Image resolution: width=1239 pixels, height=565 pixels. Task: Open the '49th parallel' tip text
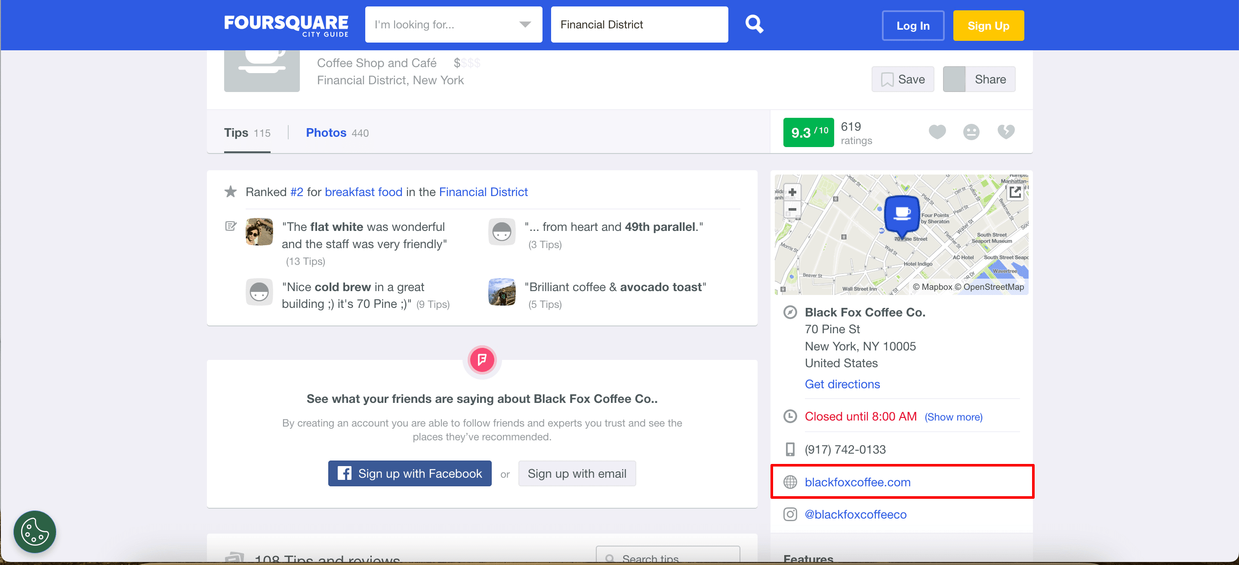tap(614, 227)
